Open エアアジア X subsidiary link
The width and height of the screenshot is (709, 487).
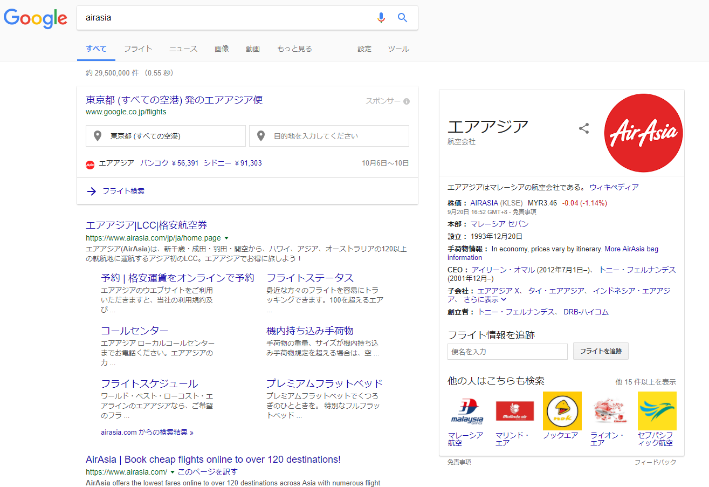pos(499,291)
